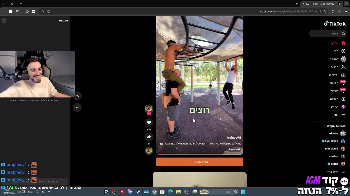Reload the page
Image resolution: width=350 pixels, height=196 pixels.
[x=333, y=11]
